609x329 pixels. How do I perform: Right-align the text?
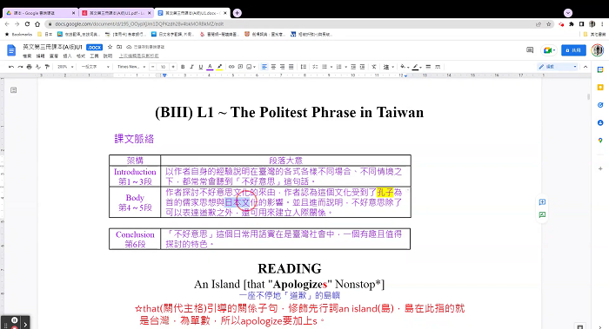click(283, 67)
